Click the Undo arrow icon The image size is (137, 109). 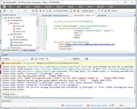[25, 11]
